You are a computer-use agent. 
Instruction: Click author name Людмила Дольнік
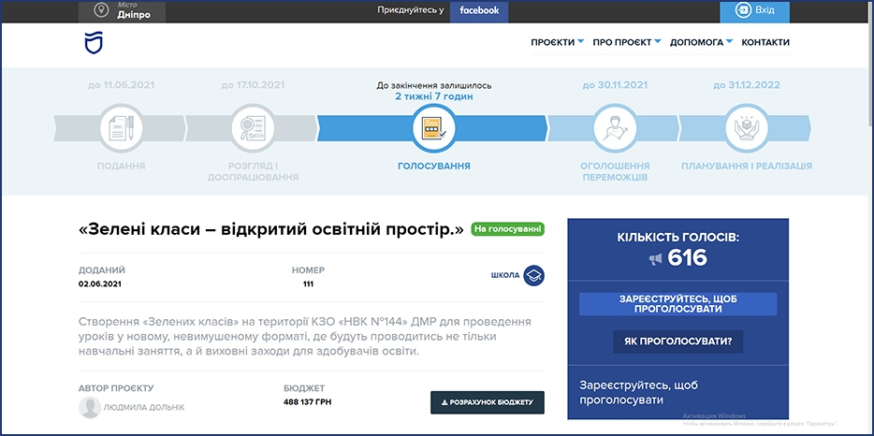point(144,408)
